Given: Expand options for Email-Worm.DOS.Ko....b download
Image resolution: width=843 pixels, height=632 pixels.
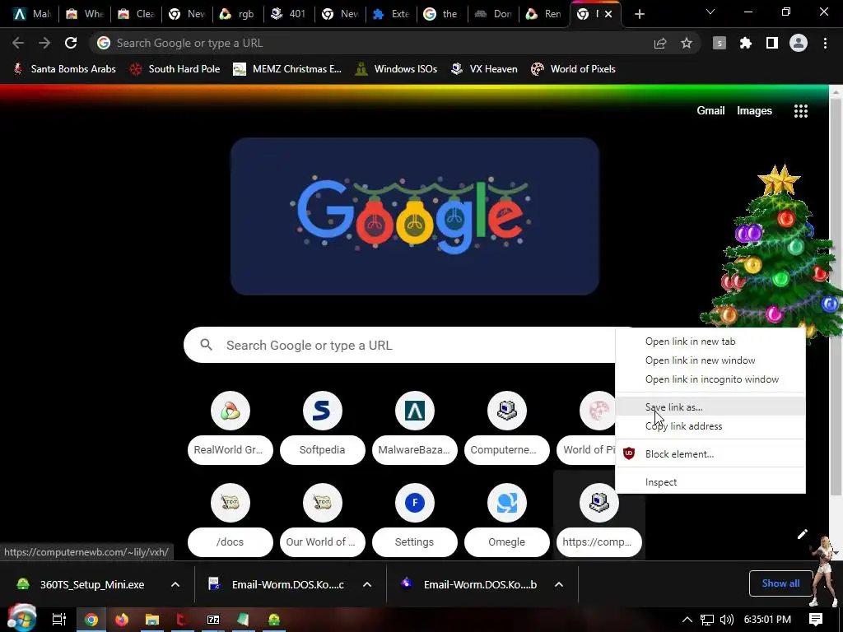Looking at the screenshot, I should [559, 585].
